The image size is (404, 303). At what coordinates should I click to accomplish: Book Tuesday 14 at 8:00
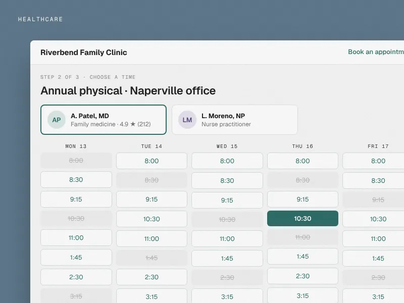click(152, 161)
